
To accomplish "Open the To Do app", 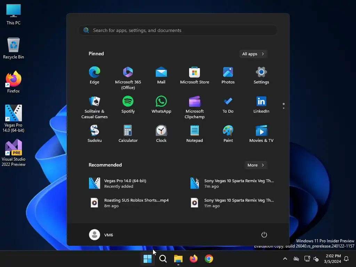I will coord(228,105).
